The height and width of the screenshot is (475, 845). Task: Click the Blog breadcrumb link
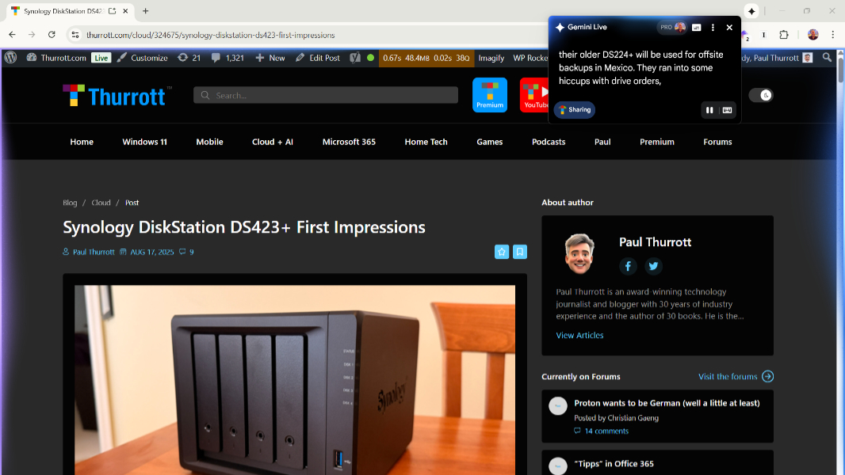coord(70,203)
